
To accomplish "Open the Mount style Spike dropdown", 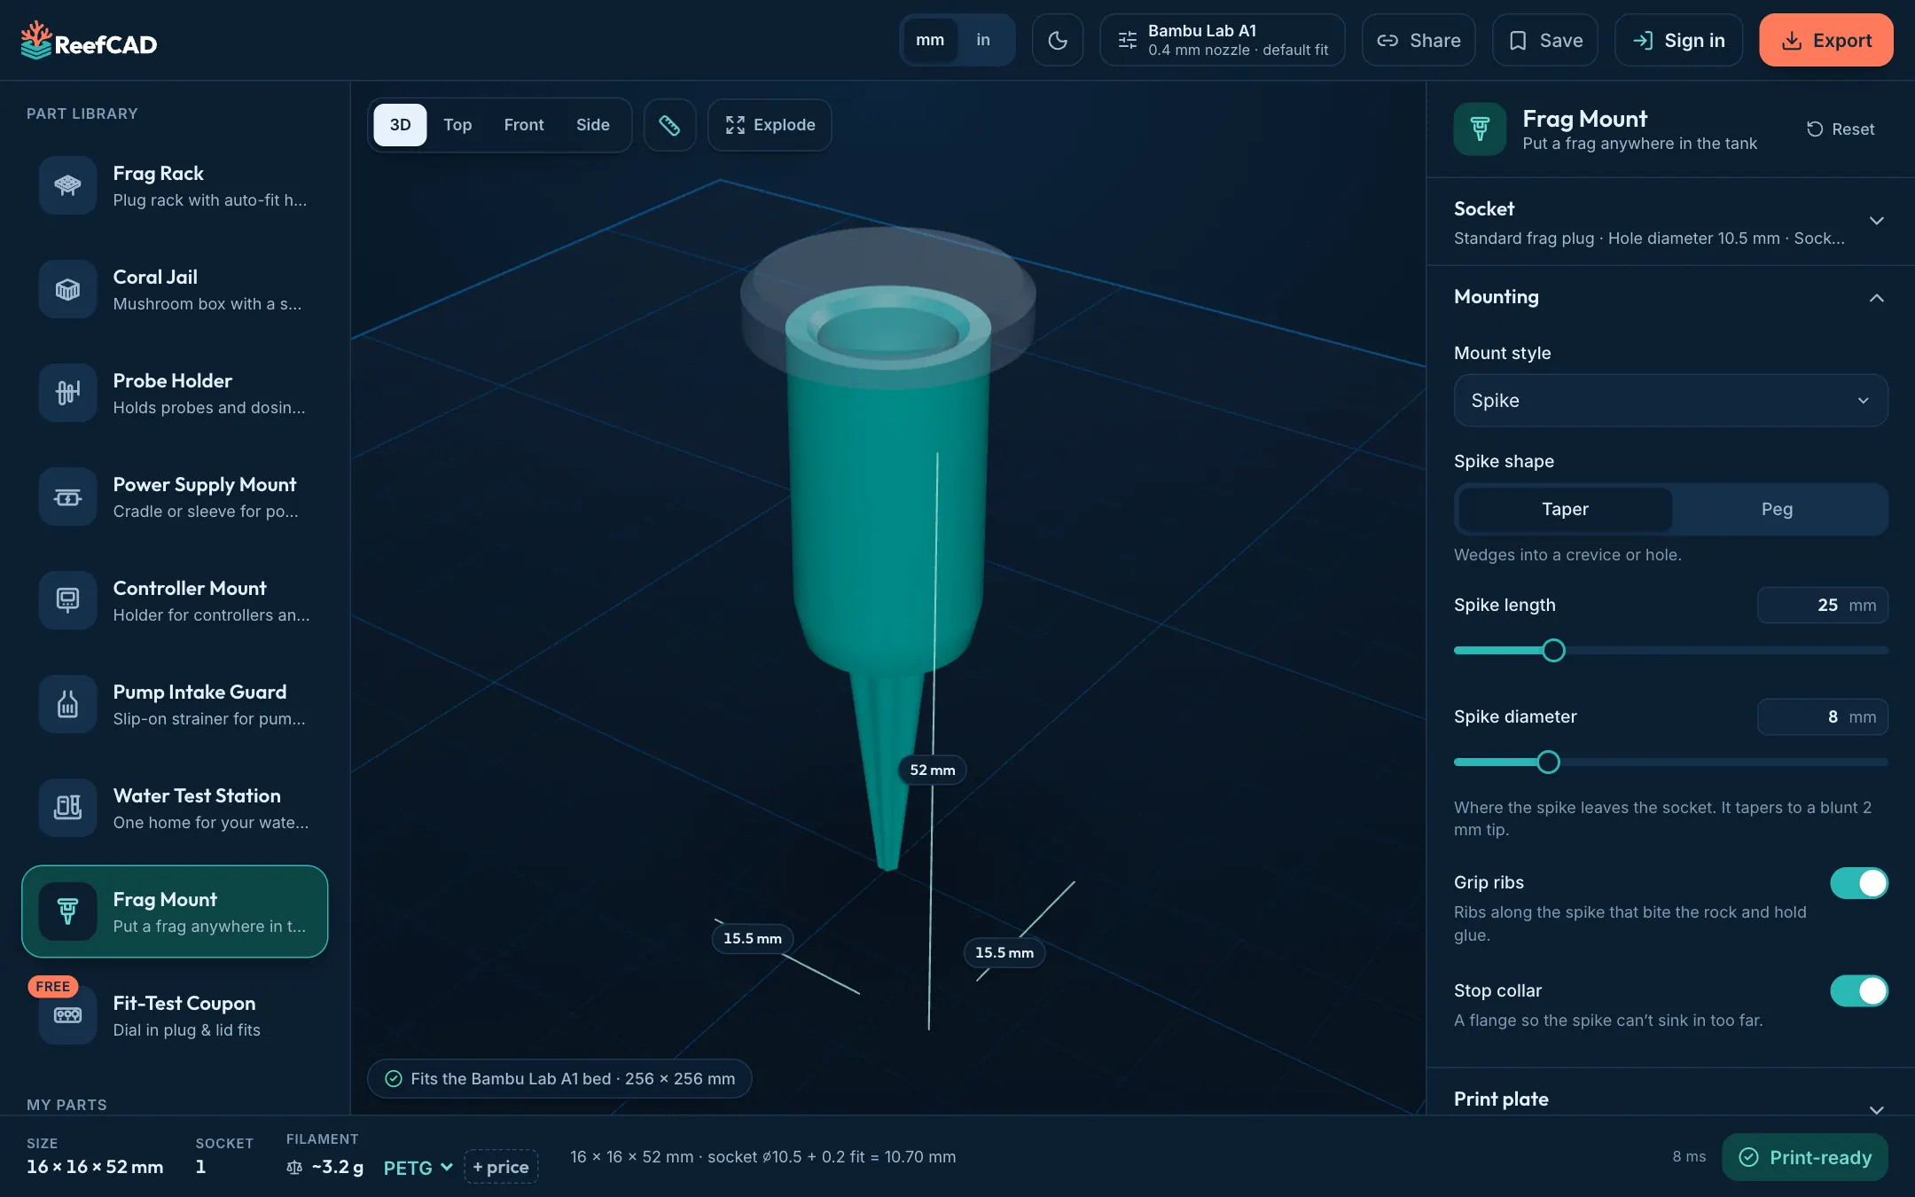I will [1670, 401].
